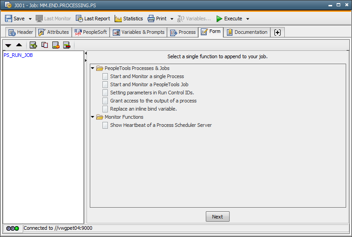352x237 pixels.
Task: Collapse the Monitor Functions folder
Action: click(x=93, y=117)
